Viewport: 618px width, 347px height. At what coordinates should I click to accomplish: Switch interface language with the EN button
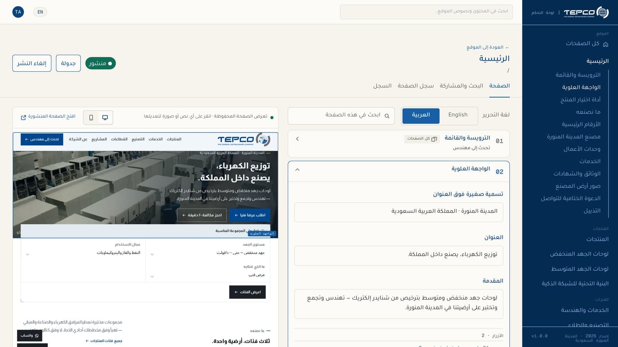tap(40, 12)
